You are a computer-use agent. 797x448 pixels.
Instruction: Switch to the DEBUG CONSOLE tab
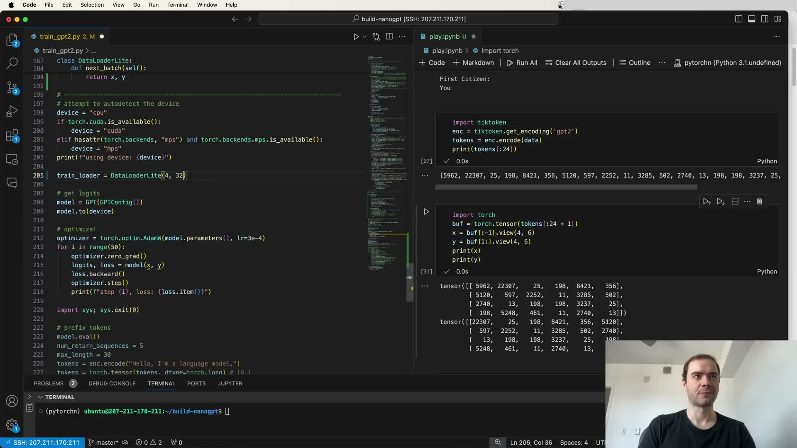(112, 383)
